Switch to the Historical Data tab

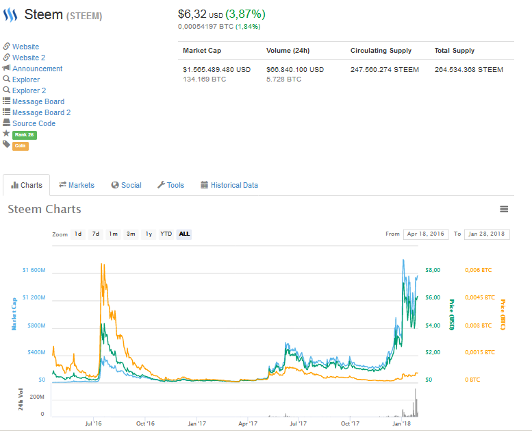[229, 185]
